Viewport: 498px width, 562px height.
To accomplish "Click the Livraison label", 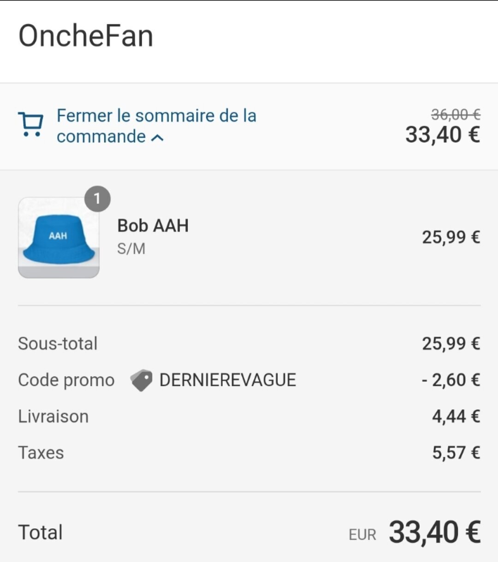I will coord(53,416).
